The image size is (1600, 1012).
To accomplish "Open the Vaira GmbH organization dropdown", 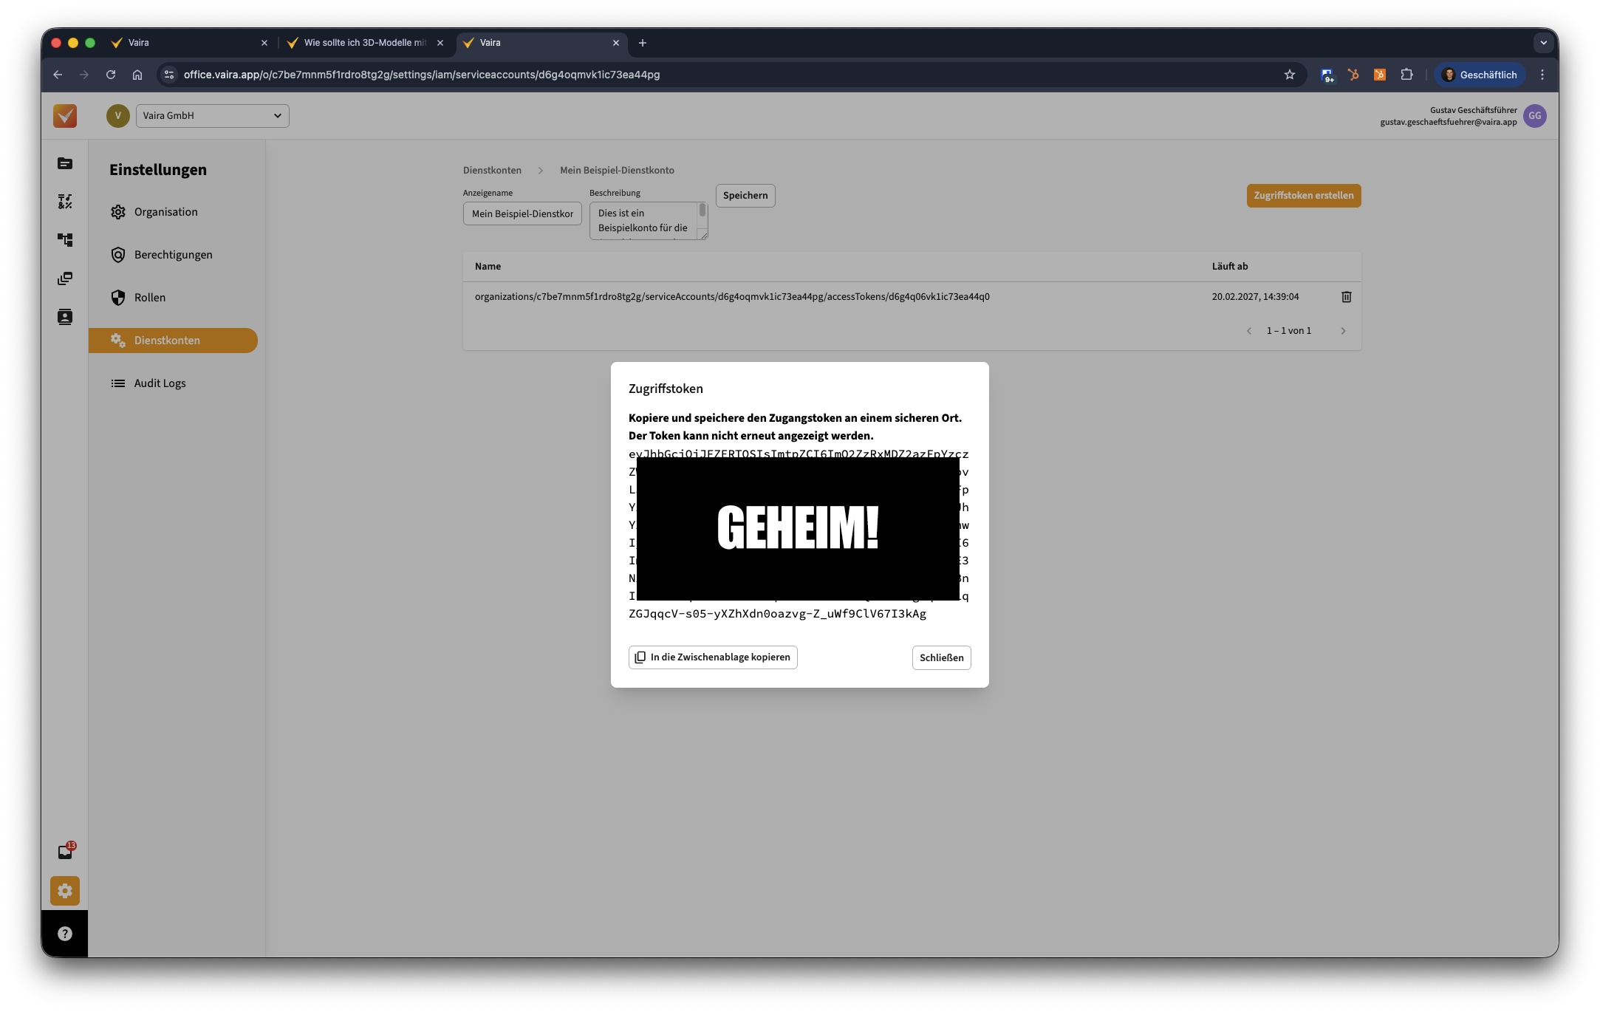I will click(x=212, y=116).
